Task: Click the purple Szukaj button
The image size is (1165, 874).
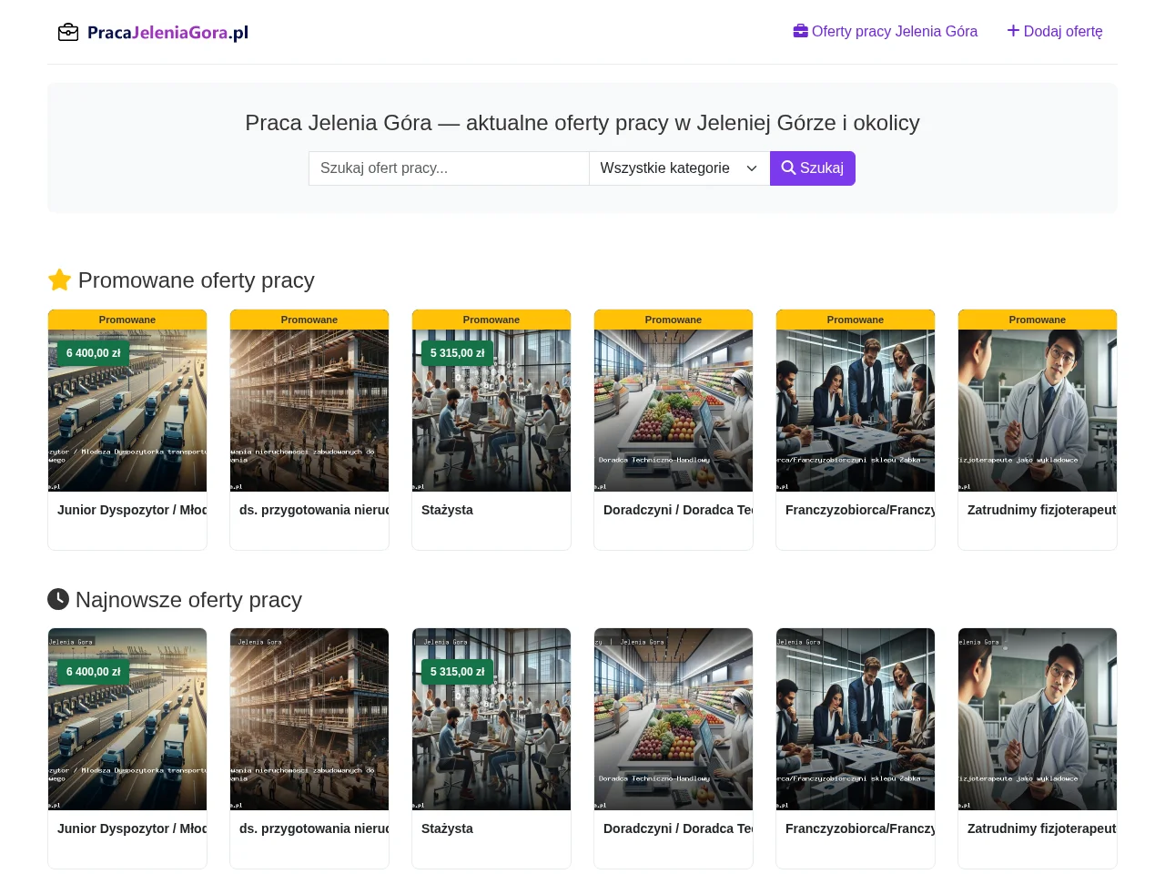Action: point(813,168)
